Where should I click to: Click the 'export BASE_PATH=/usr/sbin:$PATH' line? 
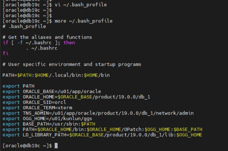coord(49,124)
